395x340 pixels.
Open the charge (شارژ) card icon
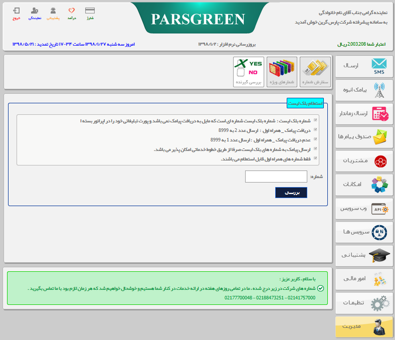coord(90,11)
